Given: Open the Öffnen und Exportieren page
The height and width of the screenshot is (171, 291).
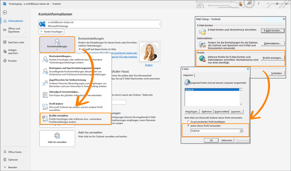Looking at the screenshot, I should (x=13, y=30).
